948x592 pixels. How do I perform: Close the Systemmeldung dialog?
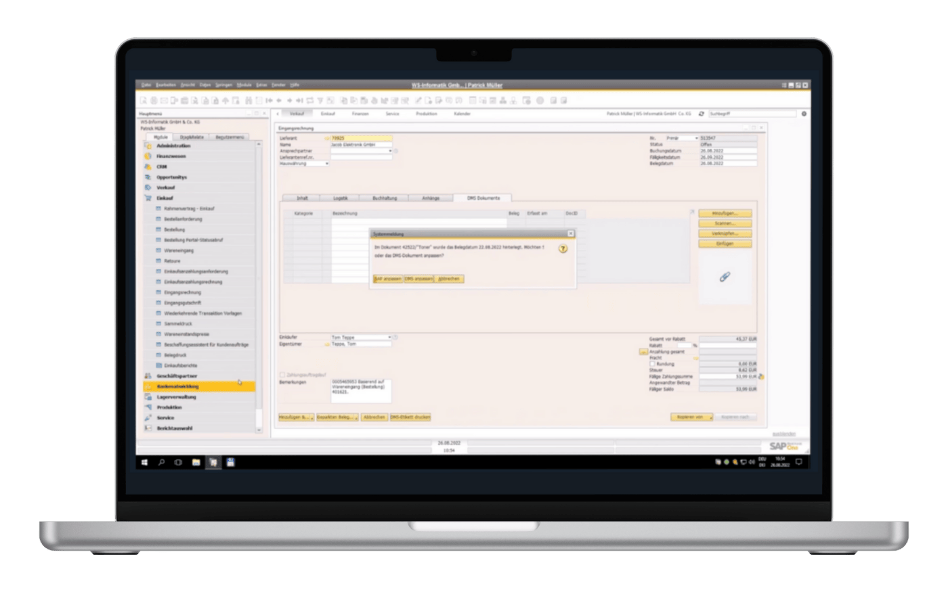pyautogui.click(x=570, y=233)
